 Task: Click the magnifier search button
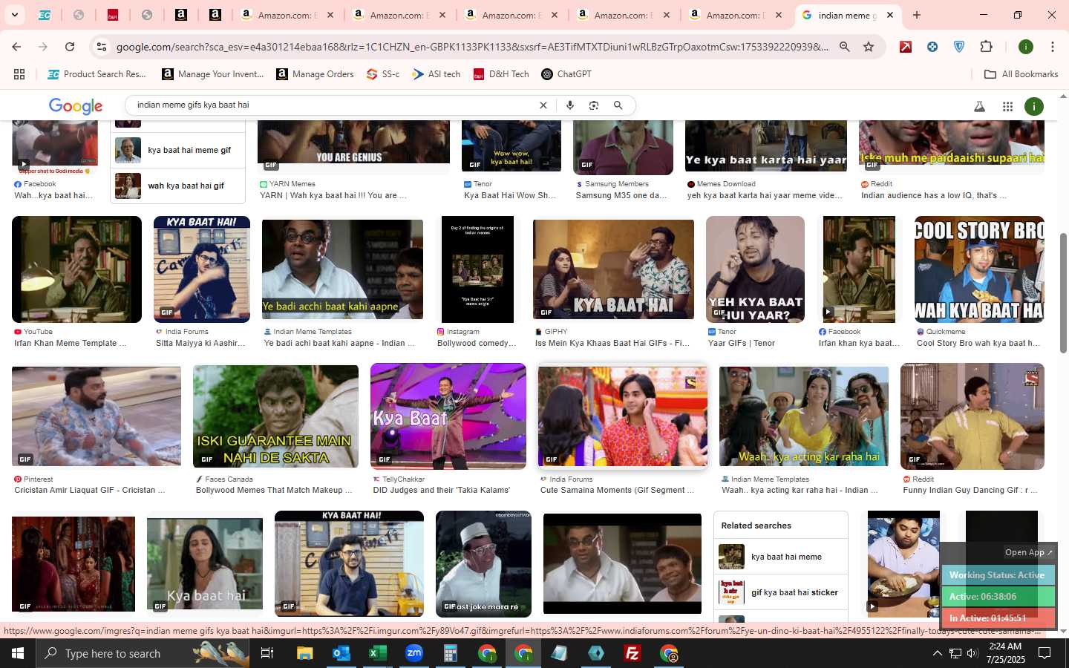(x=618, y=105)
